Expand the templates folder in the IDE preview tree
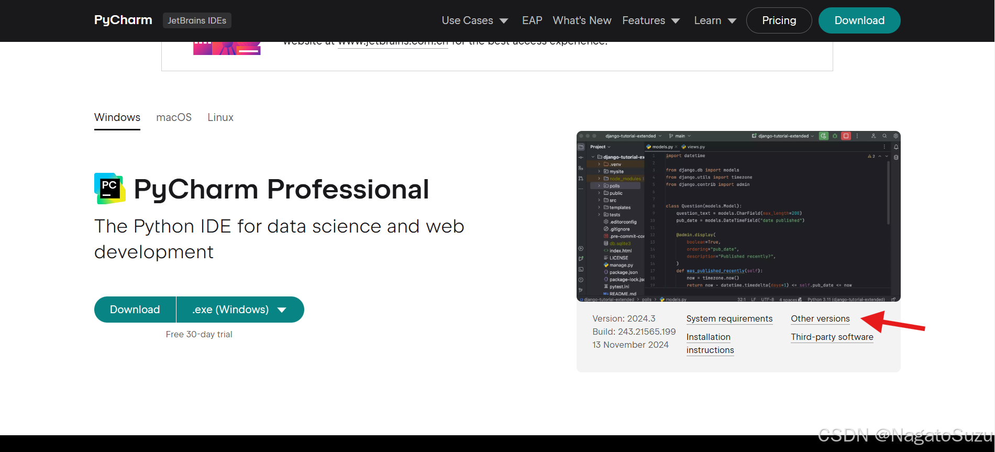The image size is (995, 452). [600, 207]
